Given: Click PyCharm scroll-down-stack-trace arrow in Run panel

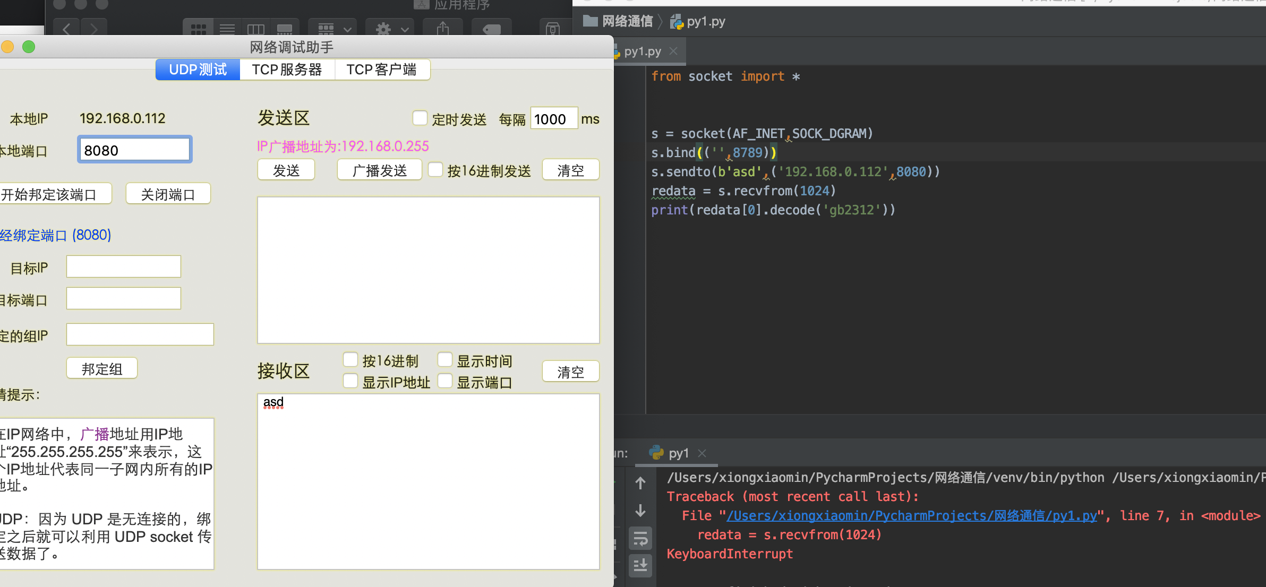Looking at the screenshot, I should click(x=640, y=511).
